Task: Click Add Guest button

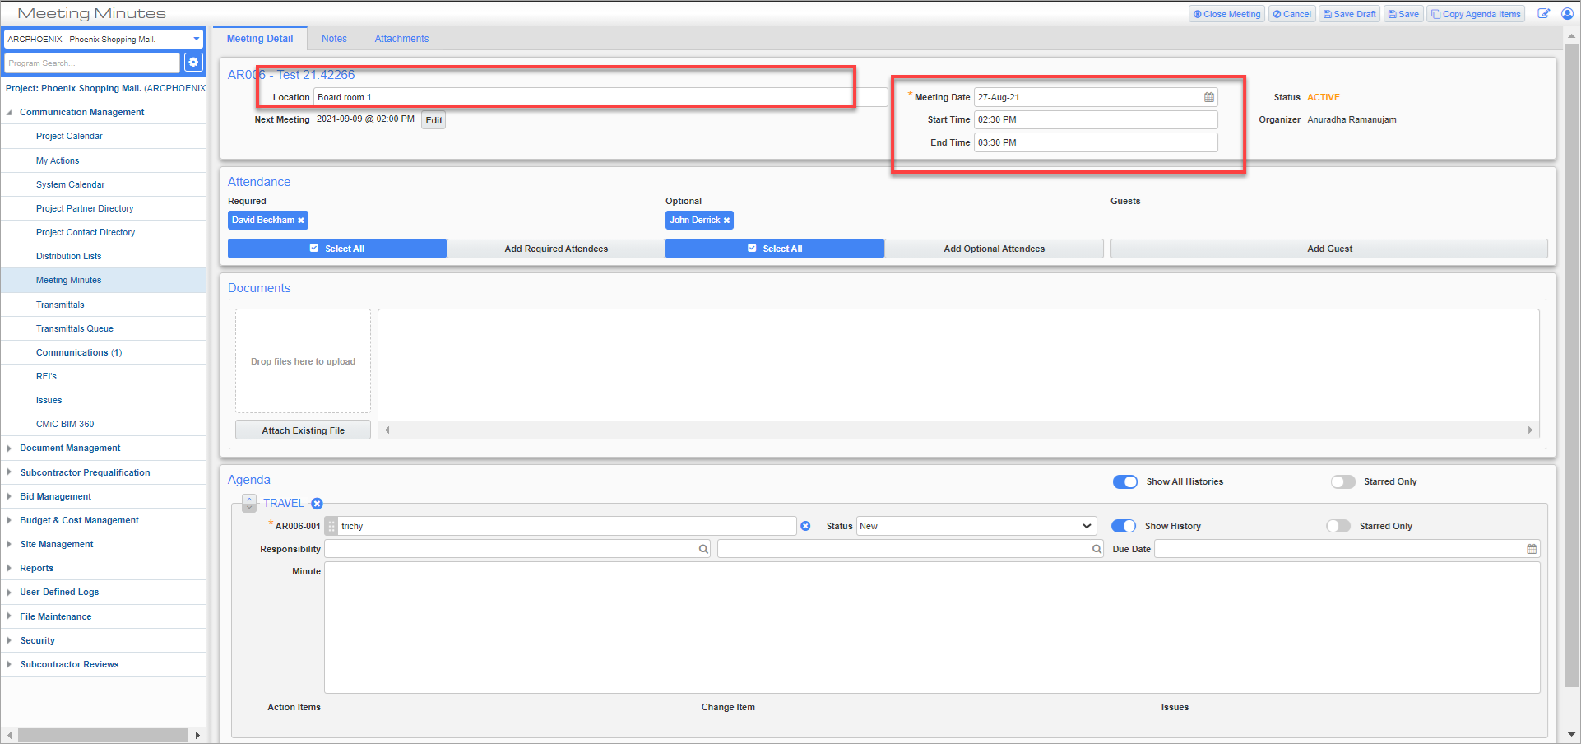Action: (x=1329, y=249)
